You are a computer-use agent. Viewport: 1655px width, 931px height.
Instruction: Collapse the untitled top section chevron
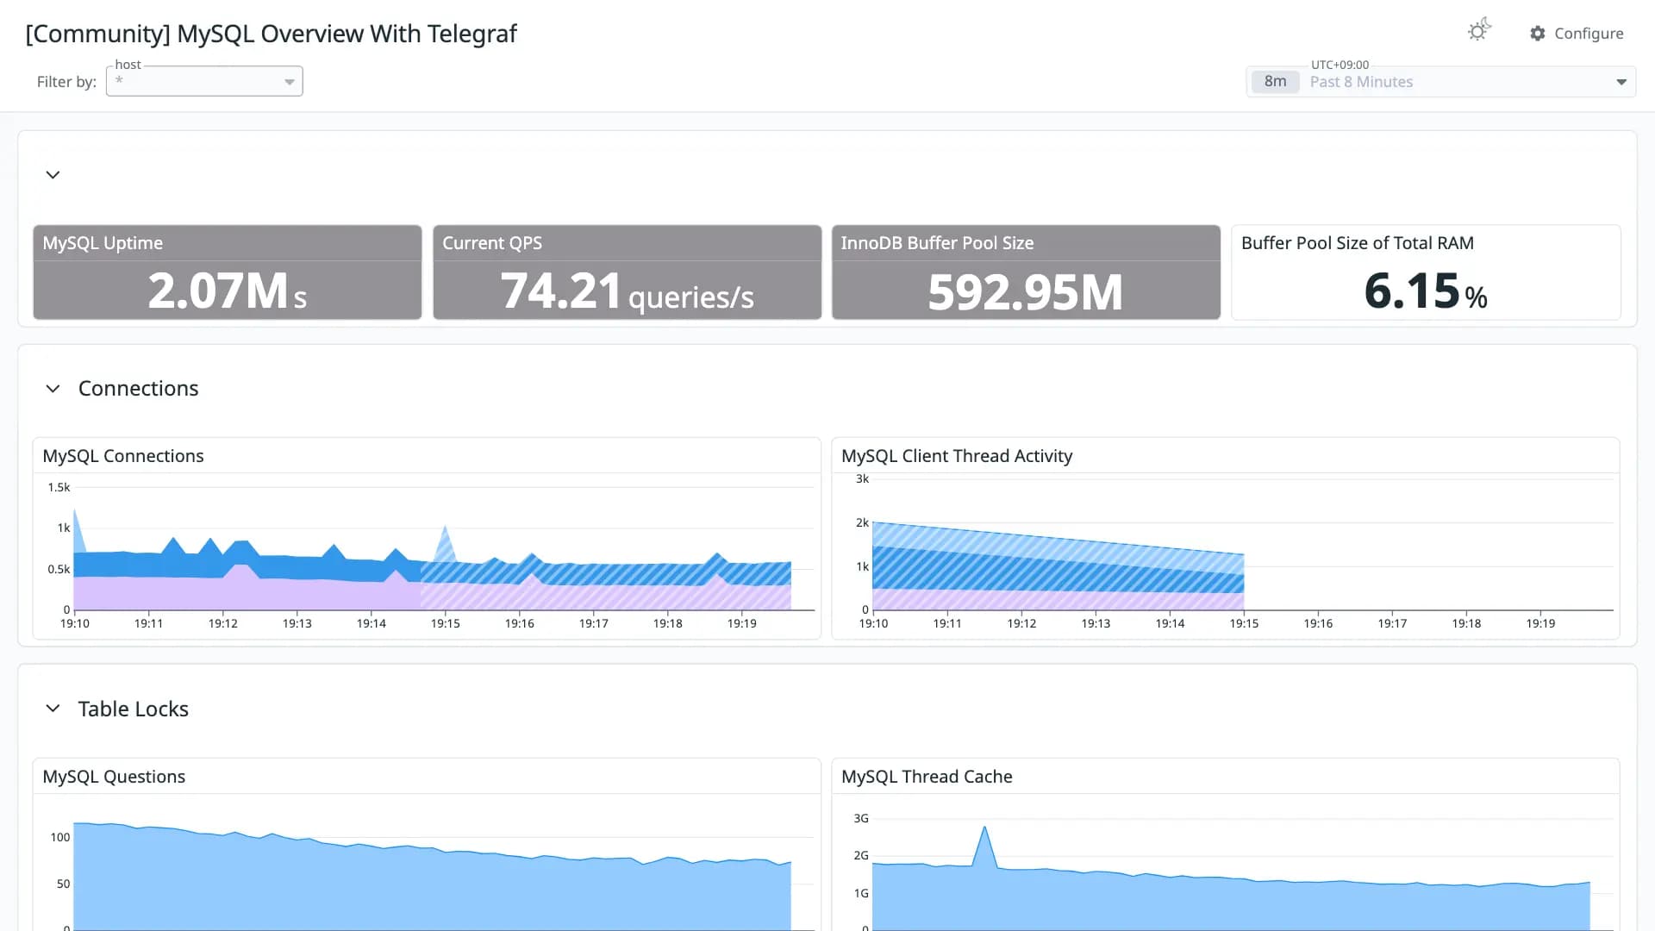click(53, 175)
